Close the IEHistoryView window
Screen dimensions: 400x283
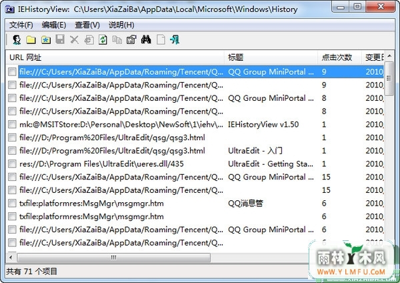click(381, 7)
